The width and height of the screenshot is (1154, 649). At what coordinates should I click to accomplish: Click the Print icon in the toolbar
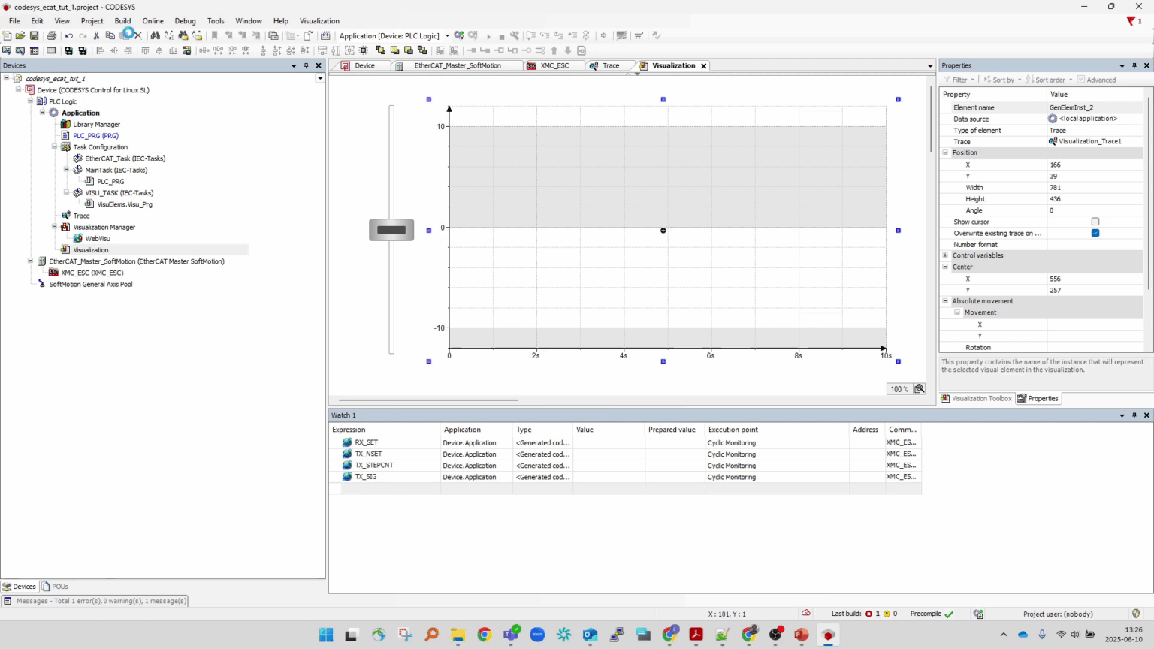pos(50,35)
